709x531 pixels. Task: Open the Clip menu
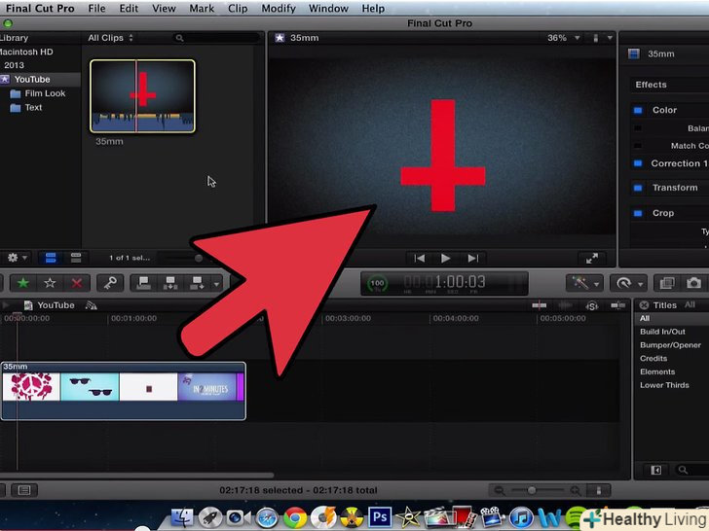pos(238,9)
